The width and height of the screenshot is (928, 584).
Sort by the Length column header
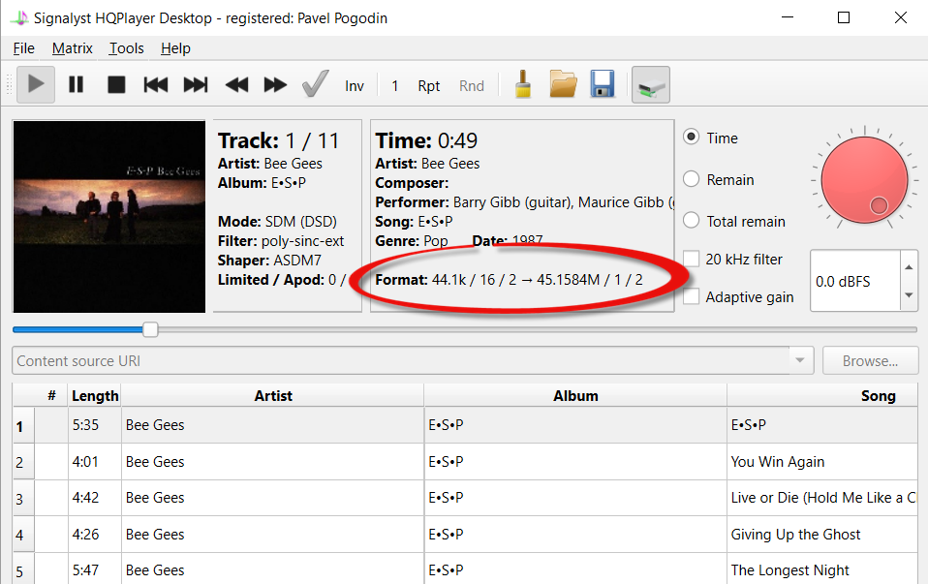[x=95, y=396]
